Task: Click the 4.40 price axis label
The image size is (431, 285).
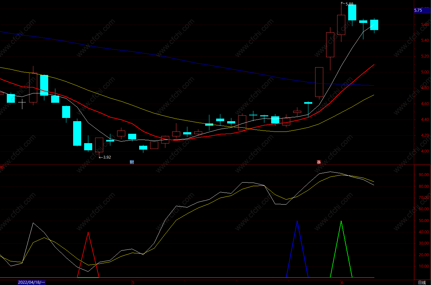Action: coord(425,120)
